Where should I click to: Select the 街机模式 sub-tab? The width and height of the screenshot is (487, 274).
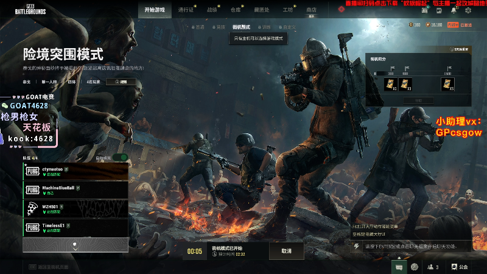241,27
